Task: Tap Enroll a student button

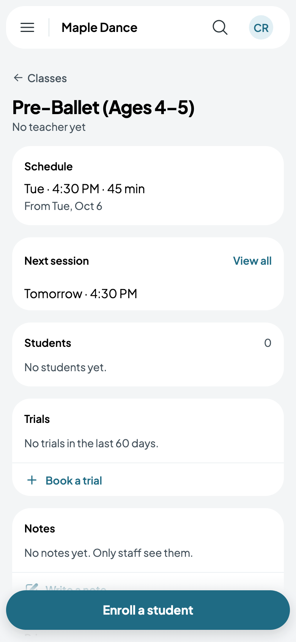Action: click(x=148, y=610)
